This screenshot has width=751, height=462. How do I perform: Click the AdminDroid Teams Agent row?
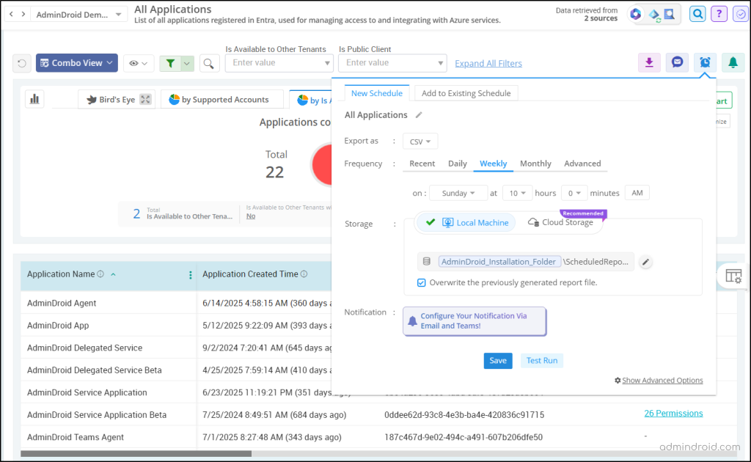[76, 437]
